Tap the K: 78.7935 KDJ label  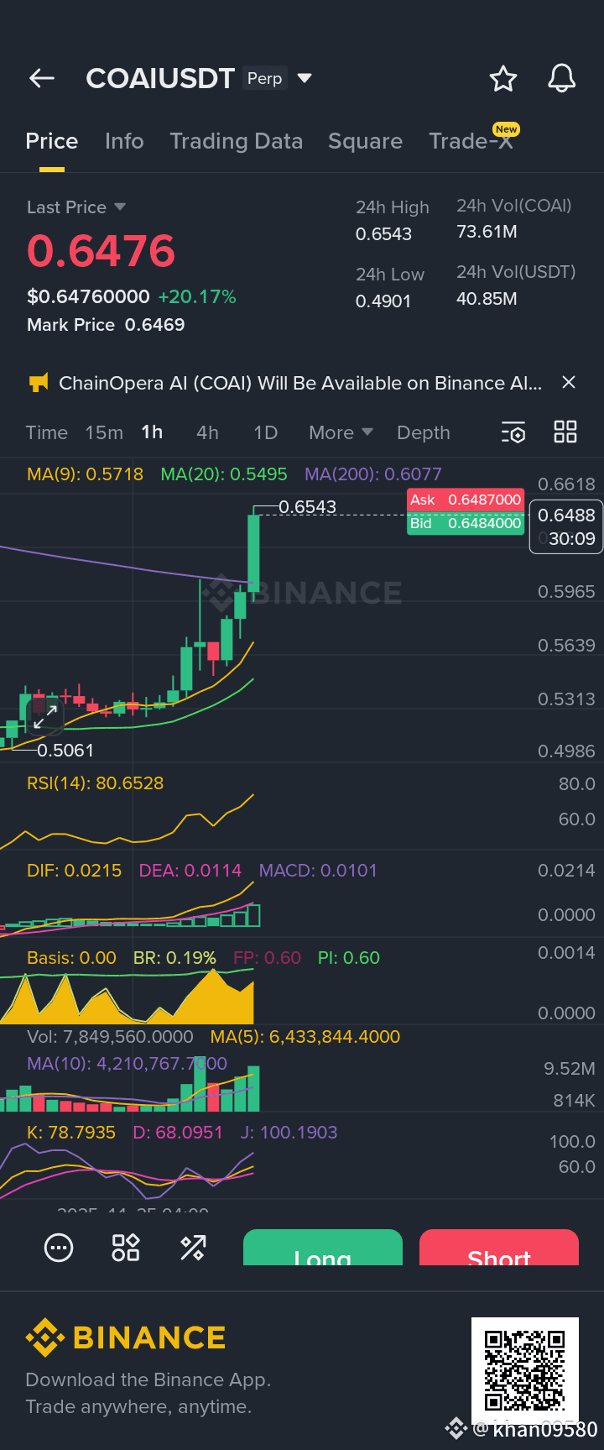71,1133
